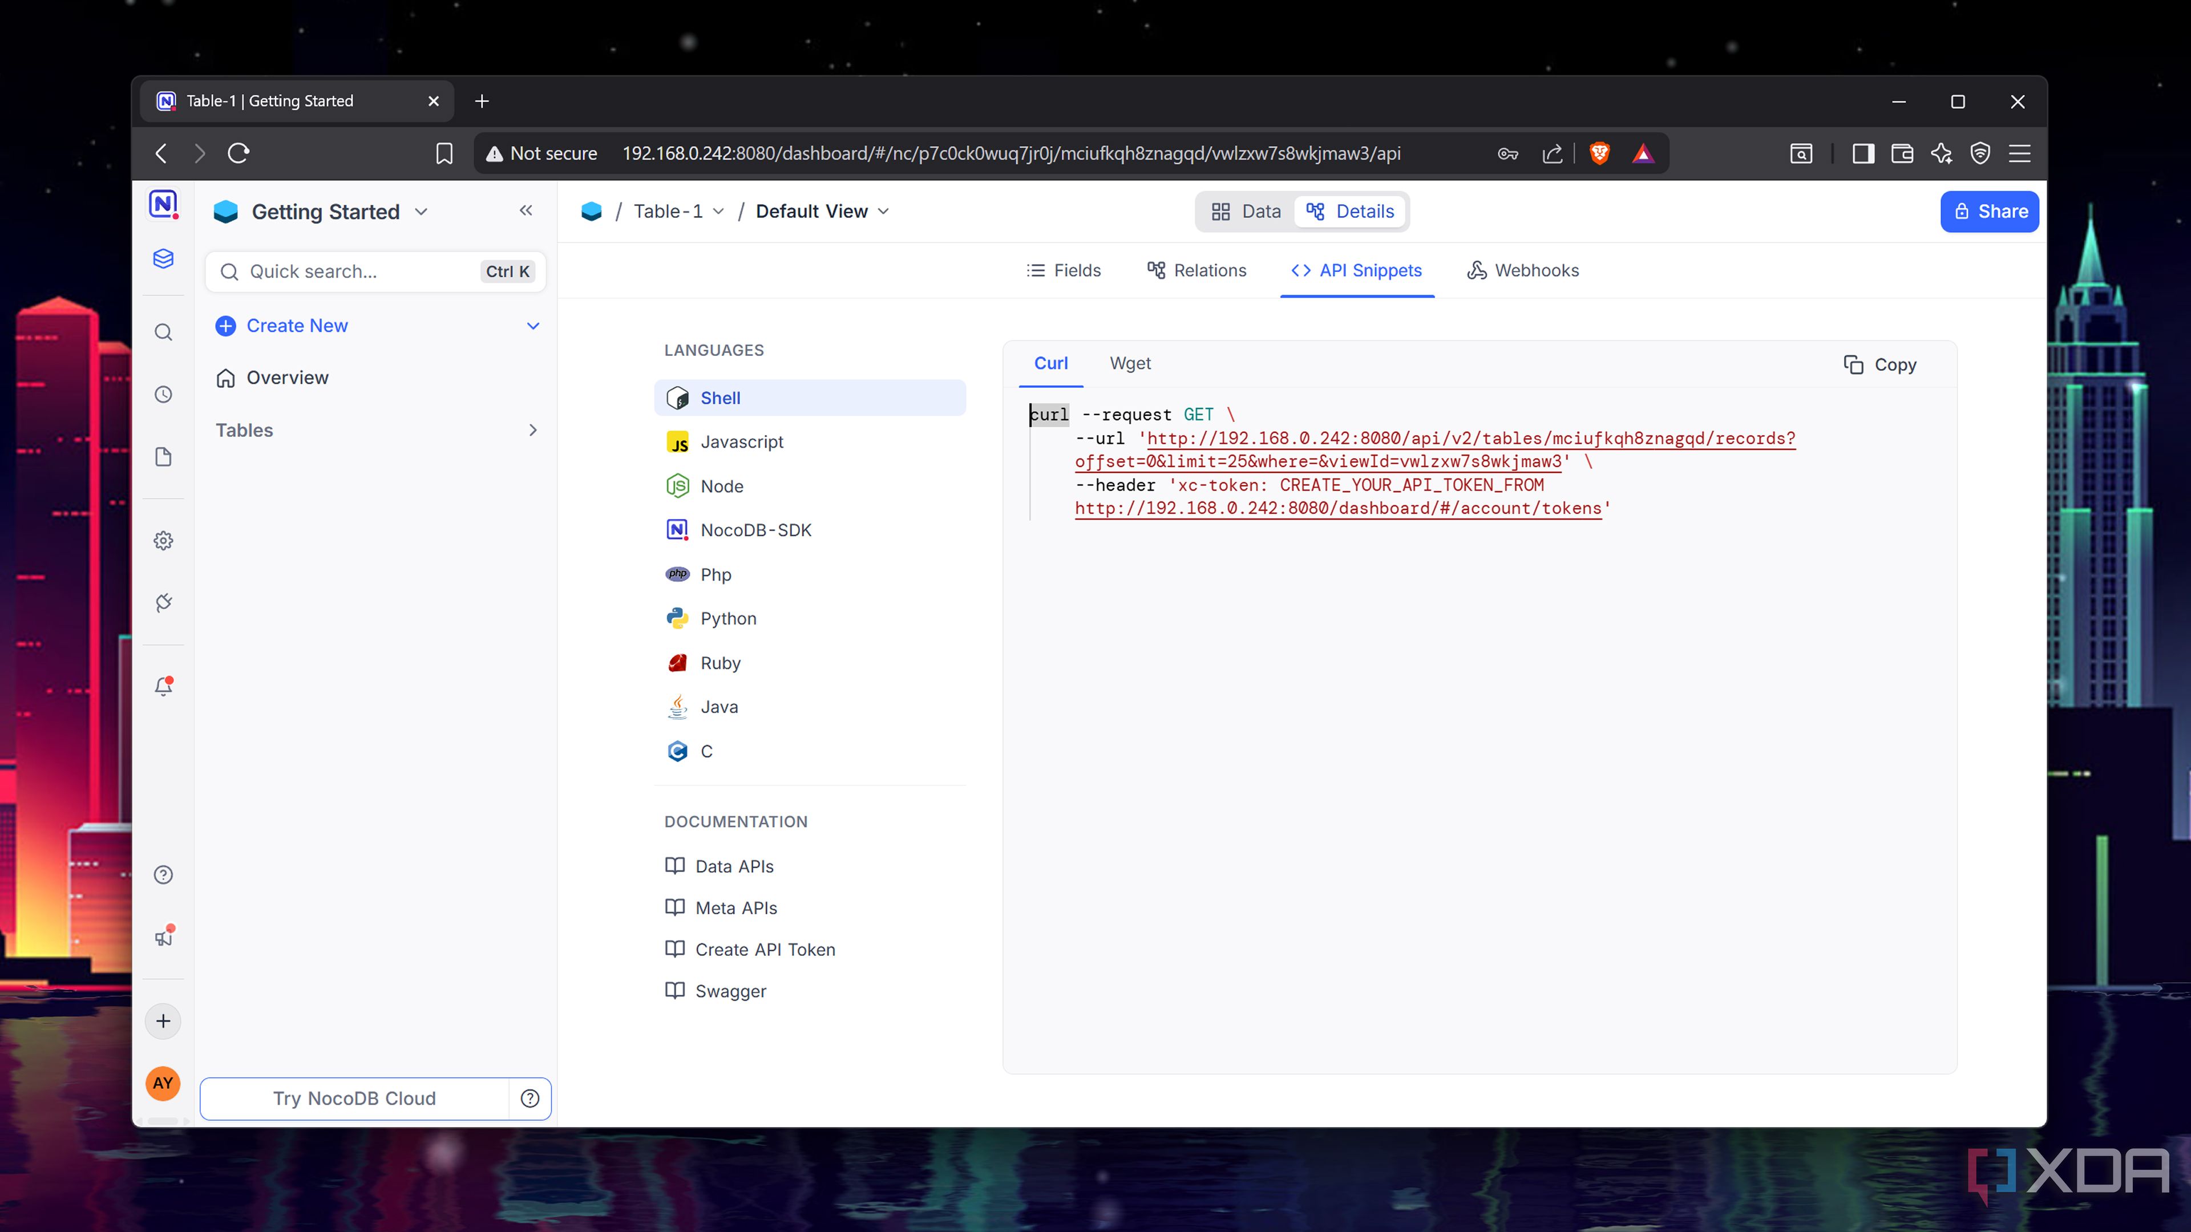Viewport: 2191px width, 1232px height.
Task: Click the help circle next to Try NocoDB Cloud
Action: pyautogui.click(x=530, y=1099)
